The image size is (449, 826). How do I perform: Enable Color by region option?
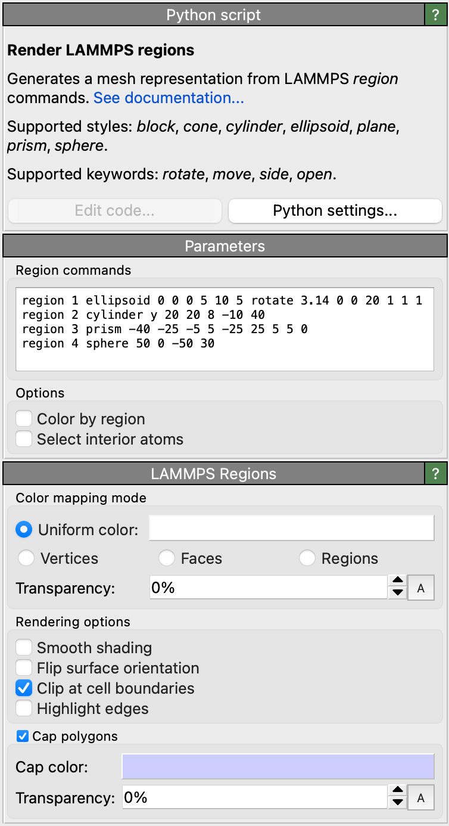pyautogui.click(x=24, y=419)
